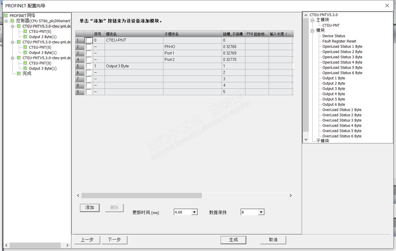The image size is (396, 251).
Task: Click the 序号 column header
Action: pyautogui.click(x=99, y=34)
